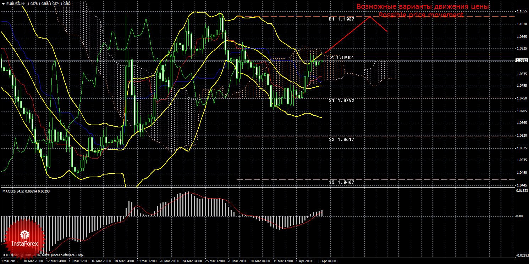Click the 31 Mar 12:00 time label
Image resolution: width=529 pixels, height=264 pixels.
(283, 261)
